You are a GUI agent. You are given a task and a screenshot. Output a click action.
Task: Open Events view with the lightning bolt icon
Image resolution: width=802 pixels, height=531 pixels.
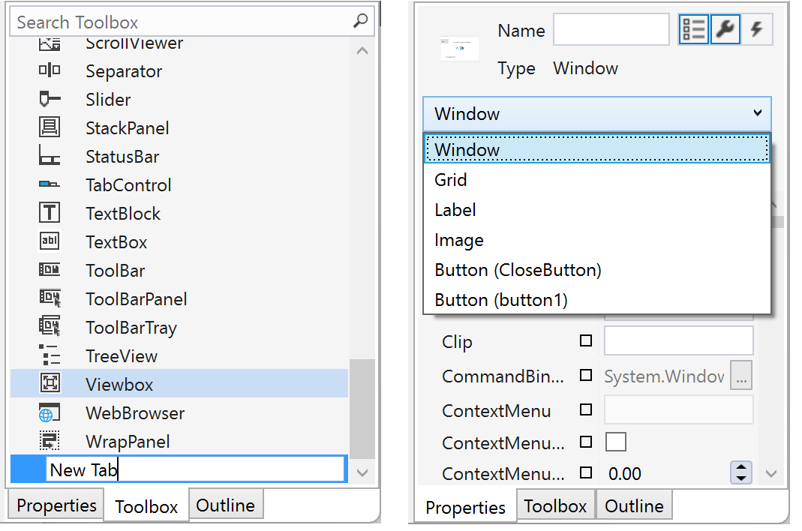(757, 29)
